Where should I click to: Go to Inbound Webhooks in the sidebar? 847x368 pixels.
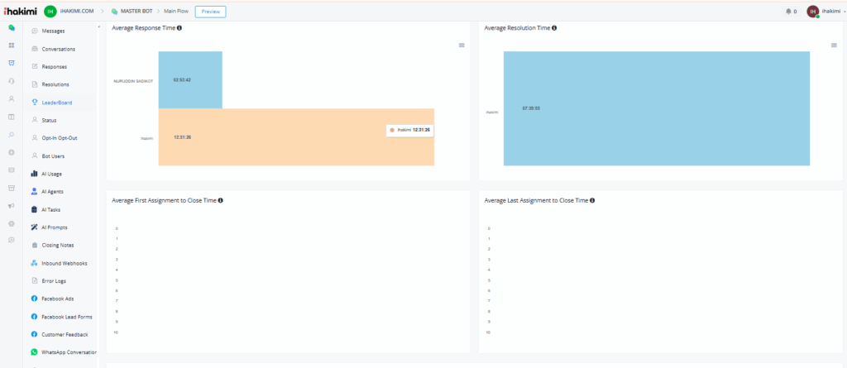(64, 263)
